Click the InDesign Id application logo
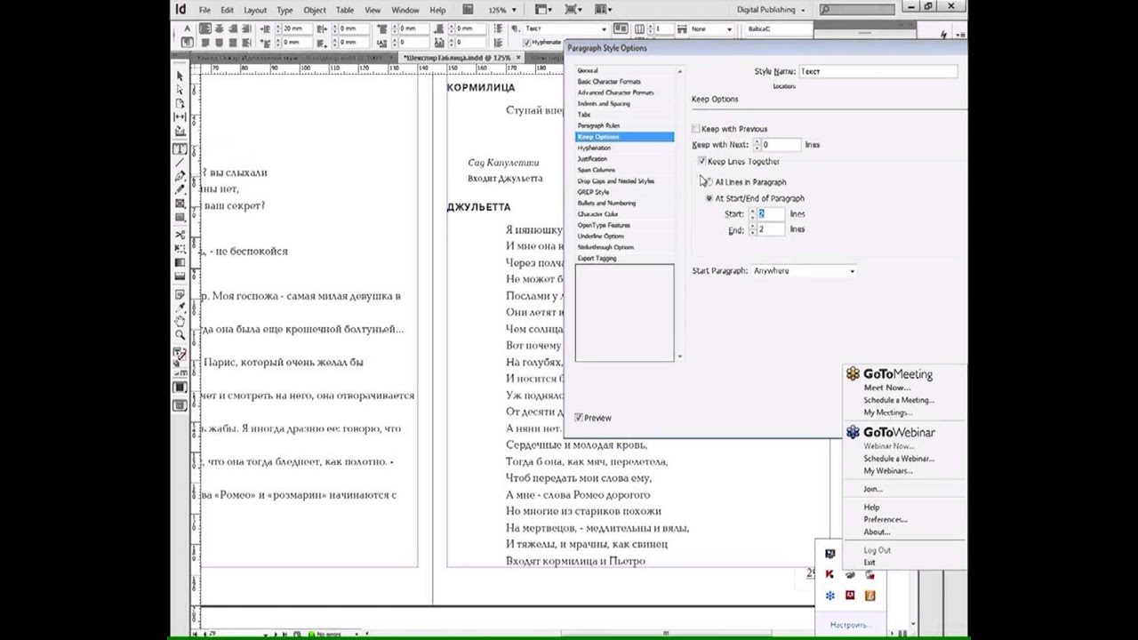The image size is (1138, 640). pyautogui.click(x=180, y=10)
